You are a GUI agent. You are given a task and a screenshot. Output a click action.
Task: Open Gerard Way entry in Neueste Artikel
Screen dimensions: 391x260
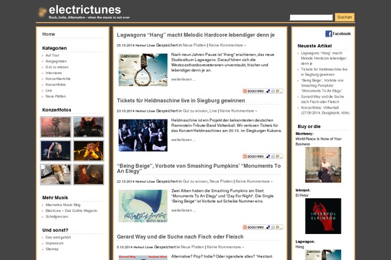coord(322,99)
